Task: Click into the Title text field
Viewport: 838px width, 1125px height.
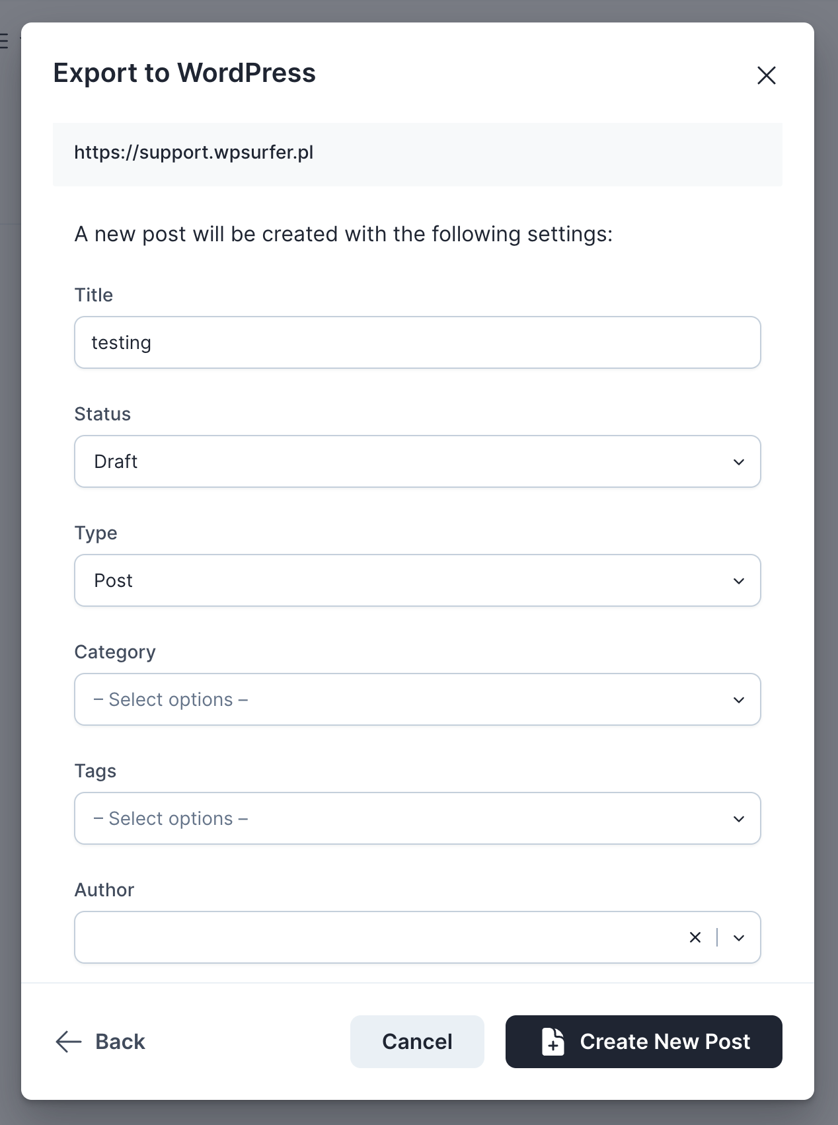Action: click(417, 342)
